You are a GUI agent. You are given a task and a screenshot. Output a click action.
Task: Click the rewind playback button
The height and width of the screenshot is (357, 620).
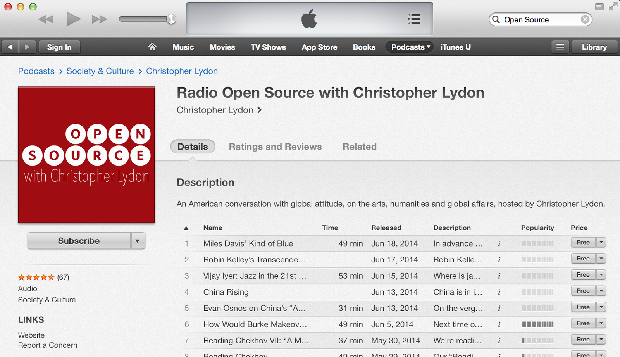click(x=46, y=19)
